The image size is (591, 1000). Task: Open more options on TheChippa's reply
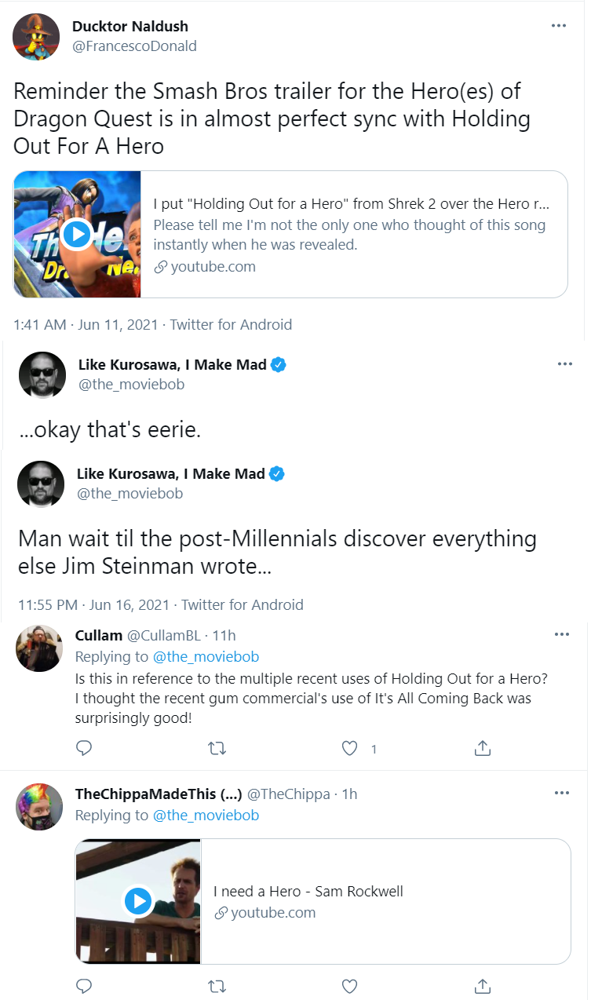point(561,793)
